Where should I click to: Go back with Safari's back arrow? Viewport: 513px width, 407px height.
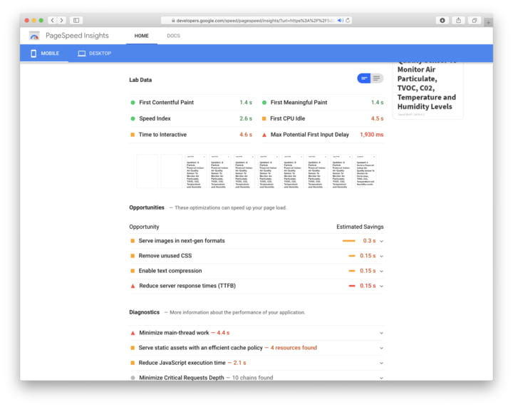[x=53, y=20]
